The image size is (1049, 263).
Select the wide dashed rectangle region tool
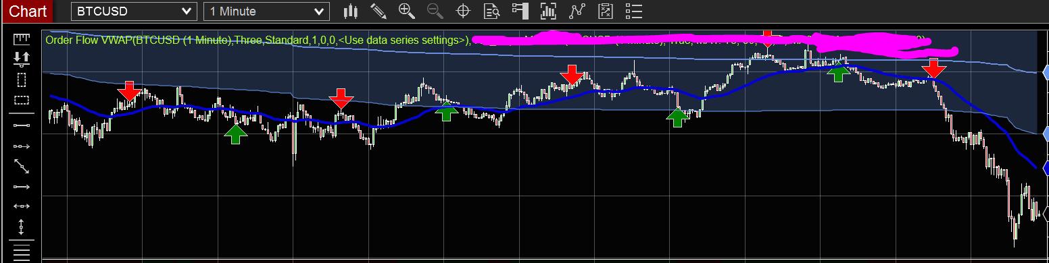tap(22, 100)
